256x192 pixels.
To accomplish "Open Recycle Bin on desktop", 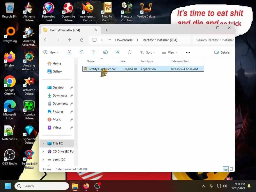I will pos(10,10).
